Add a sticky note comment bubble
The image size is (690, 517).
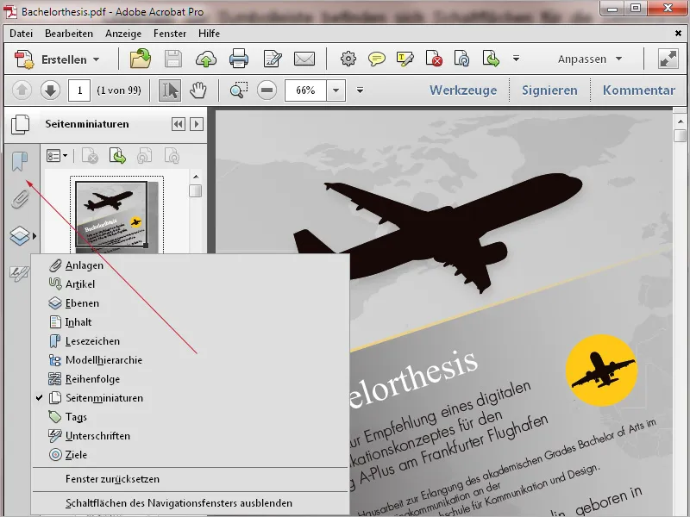coord(377,59)
